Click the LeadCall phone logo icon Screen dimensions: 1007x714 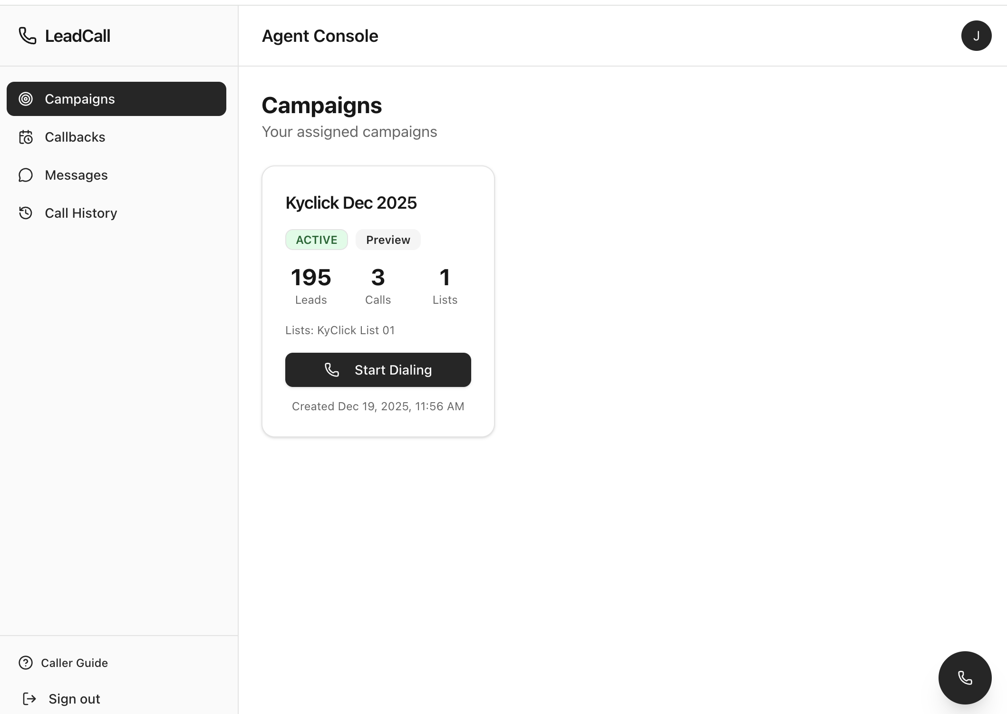point(27,36)
